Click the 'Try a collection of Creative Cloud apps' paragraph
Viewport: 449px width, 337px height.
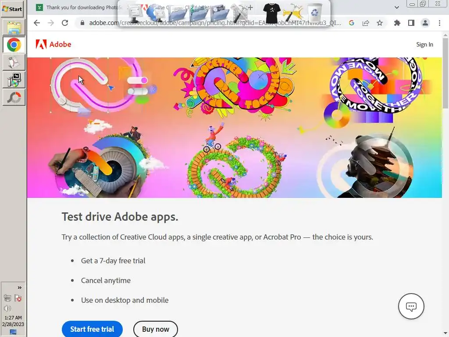pyautogui.click(x=217, y=237)
